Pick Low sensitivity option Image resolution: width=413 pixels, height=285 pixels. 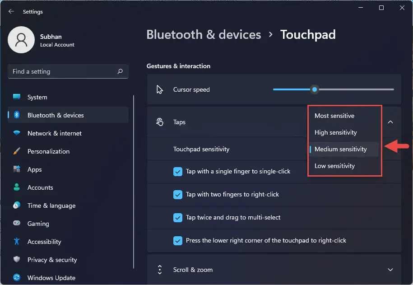344,166
